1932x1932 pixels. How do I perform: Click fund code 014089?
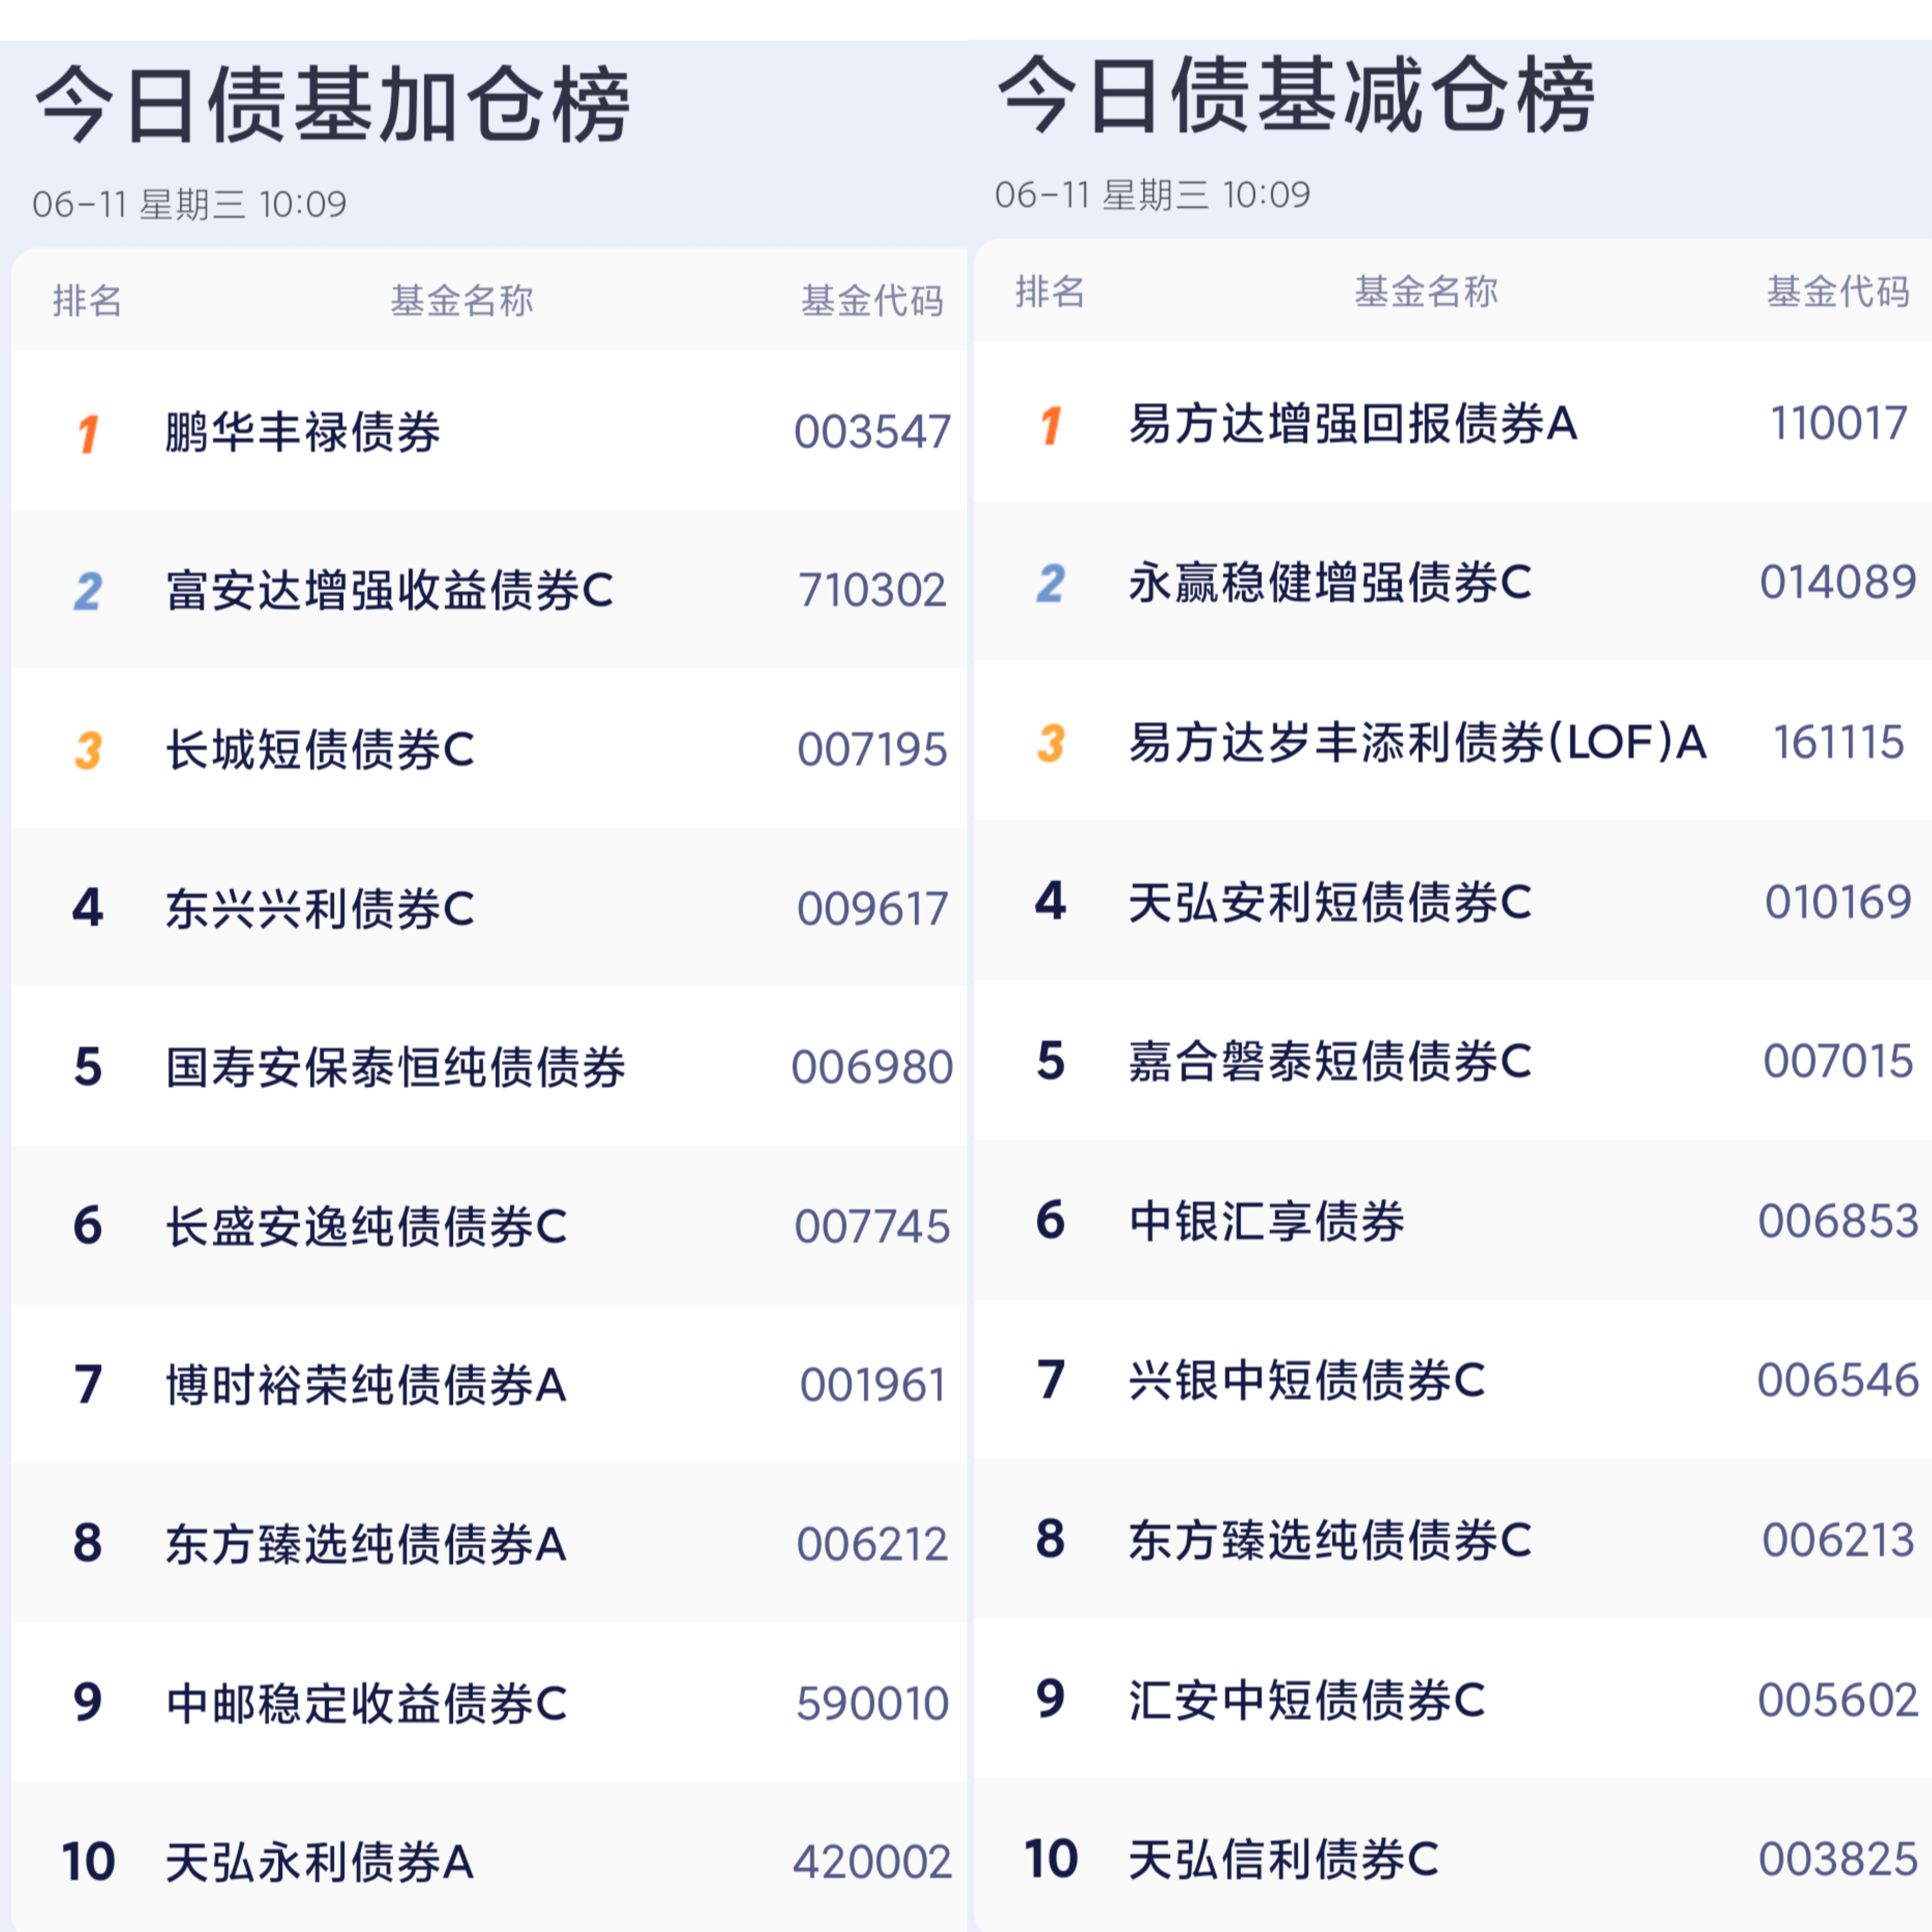click(1838, 582)
